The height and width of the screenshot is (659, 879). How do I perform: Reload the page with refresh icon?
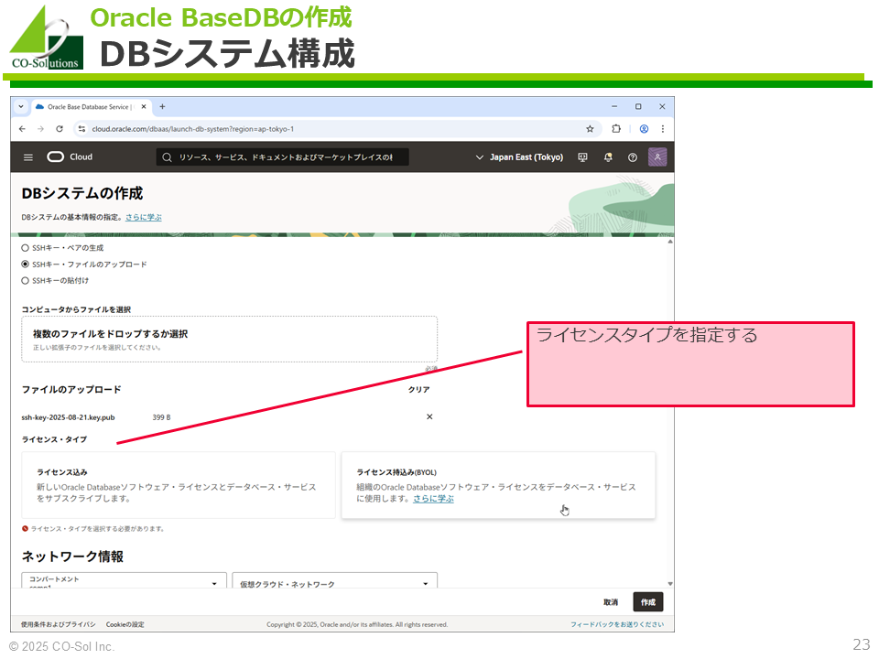pyautogui.click(x=60, y=129)
